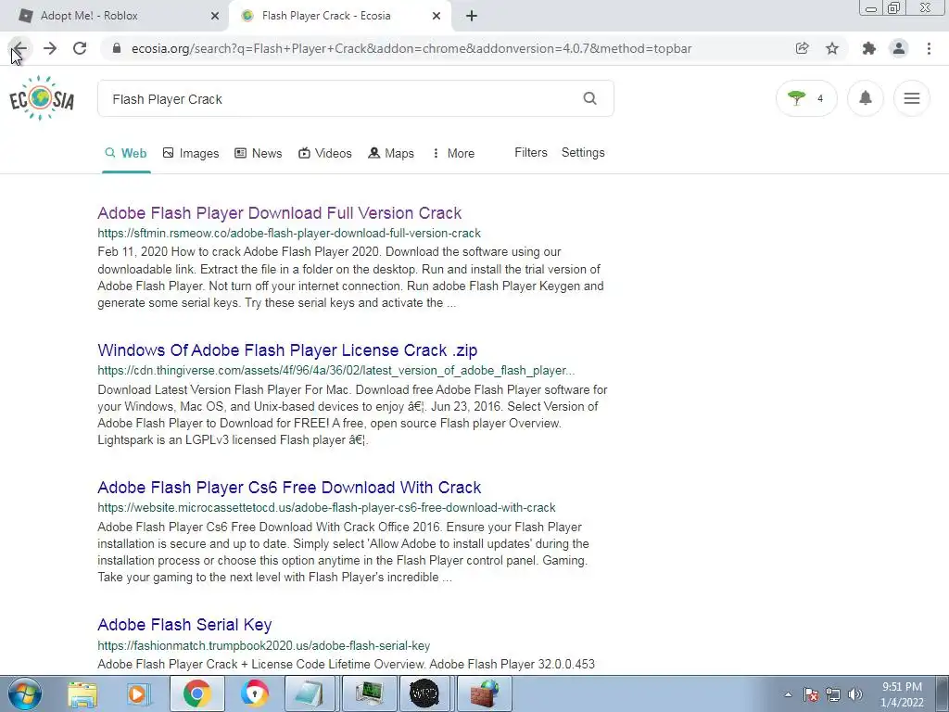Click the keyhole colored-circle taskbar icon
The width and height of the screenshot is (949, 712).
coord(254,693)
